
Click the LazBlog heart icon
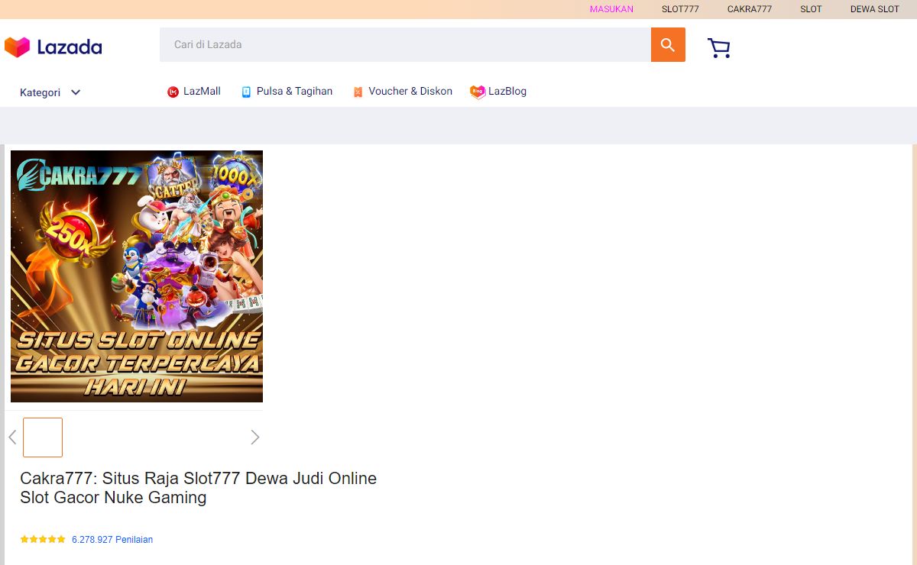tap(478, 92)
